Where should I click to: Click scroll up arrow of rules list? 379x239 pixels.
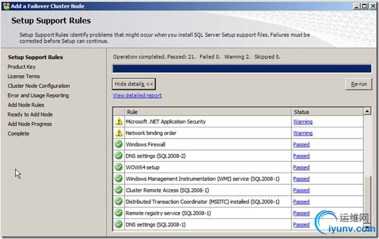(x=367, y=111)
